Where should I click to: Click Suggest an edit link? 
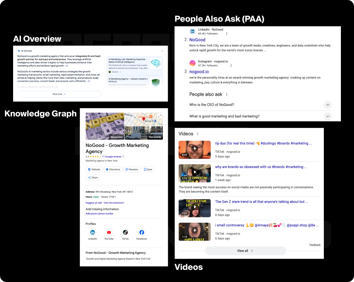(94, 203)
